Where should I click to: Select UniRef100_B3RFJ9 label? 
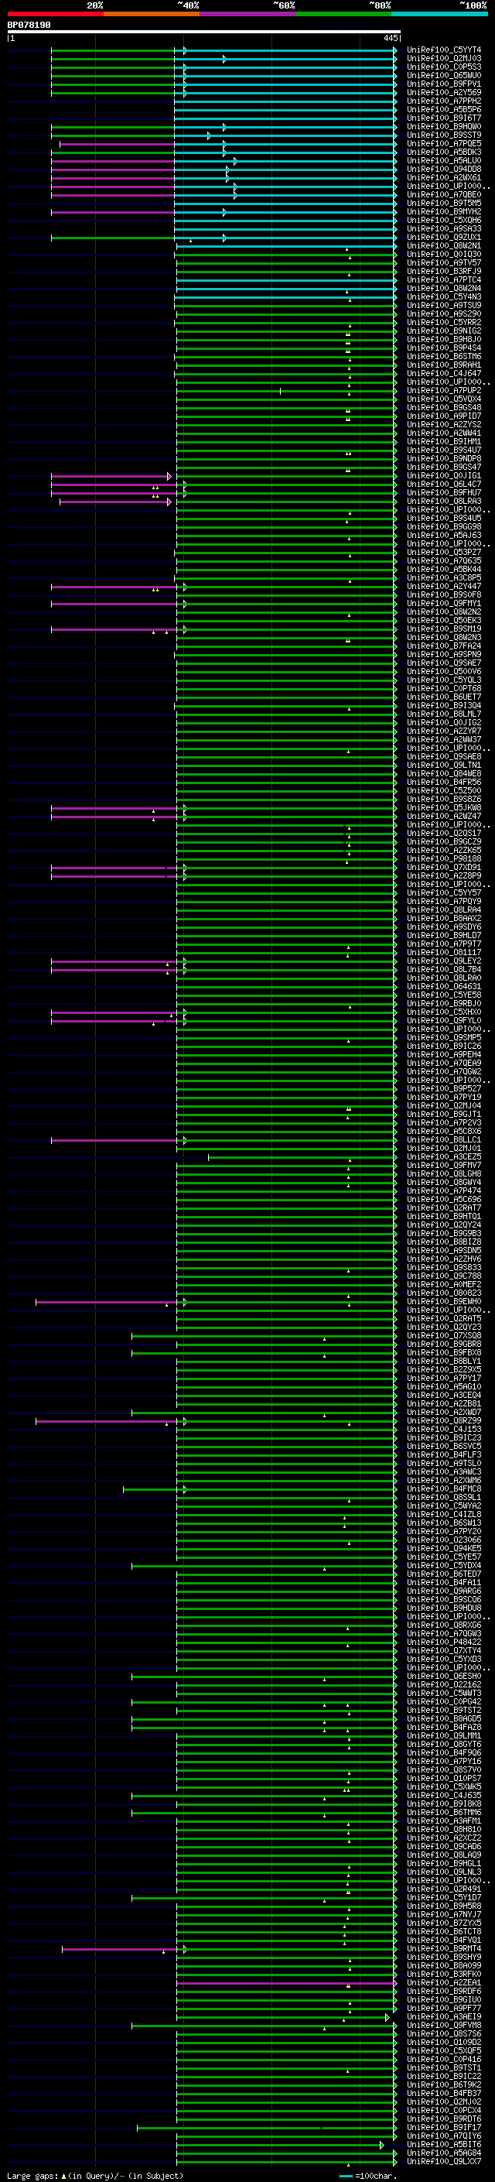(x=444, y=272)
